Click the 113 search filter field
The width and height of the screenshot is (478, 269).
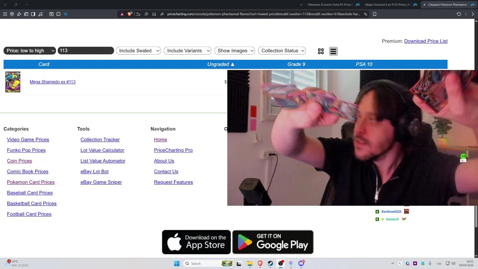tap(86, 50)
